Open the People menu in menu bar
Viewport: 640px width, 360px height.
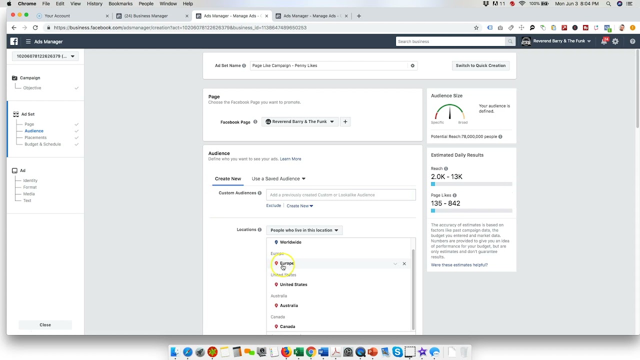pos(146,3)
